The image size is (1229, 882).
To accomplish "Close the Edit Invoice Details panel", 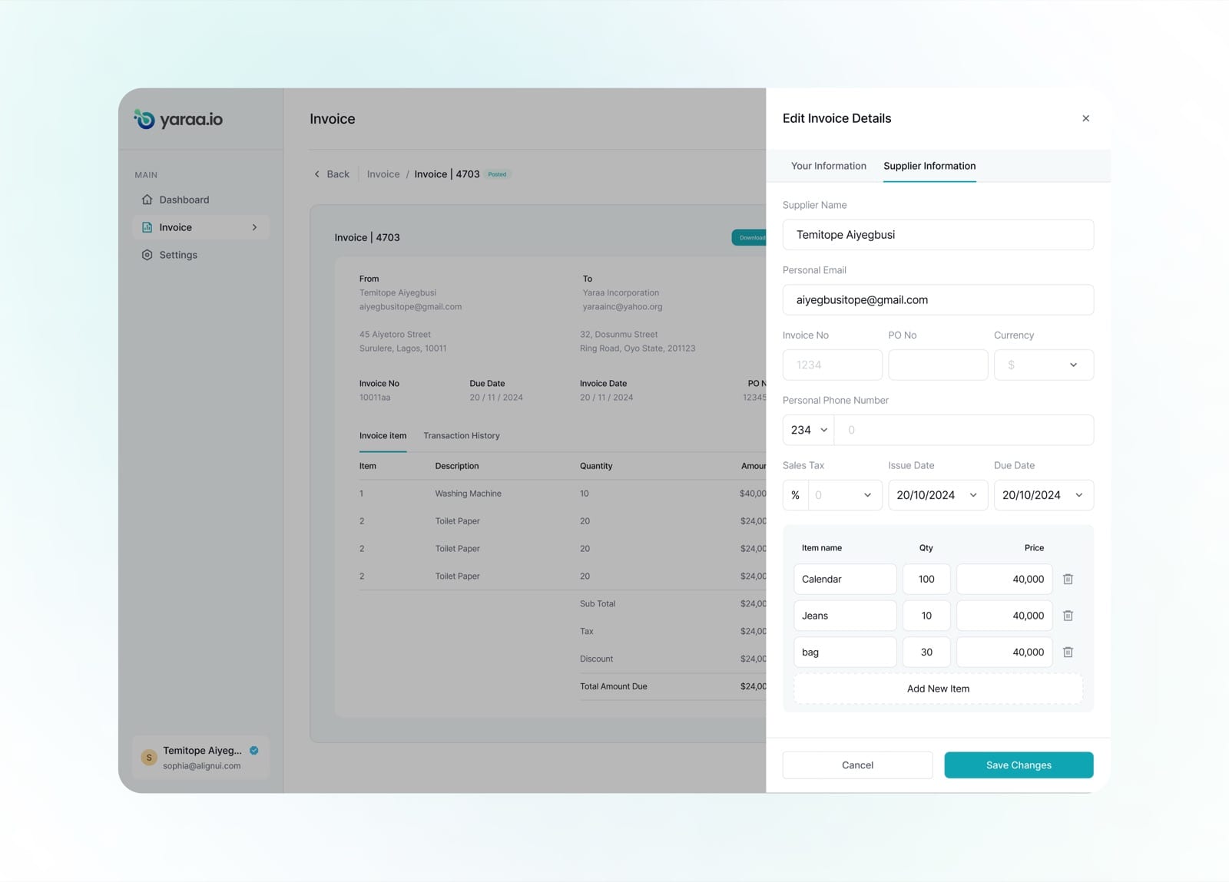I will tap(1085, 118).
